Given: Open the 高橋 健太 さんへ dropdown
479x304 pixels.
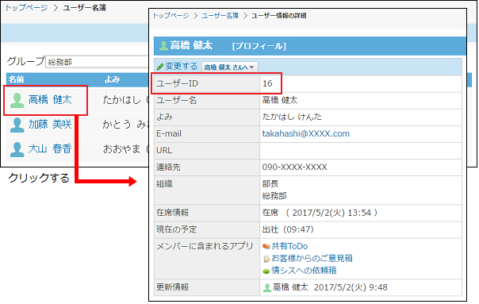Looking at the screenshot, I should 230,67.
